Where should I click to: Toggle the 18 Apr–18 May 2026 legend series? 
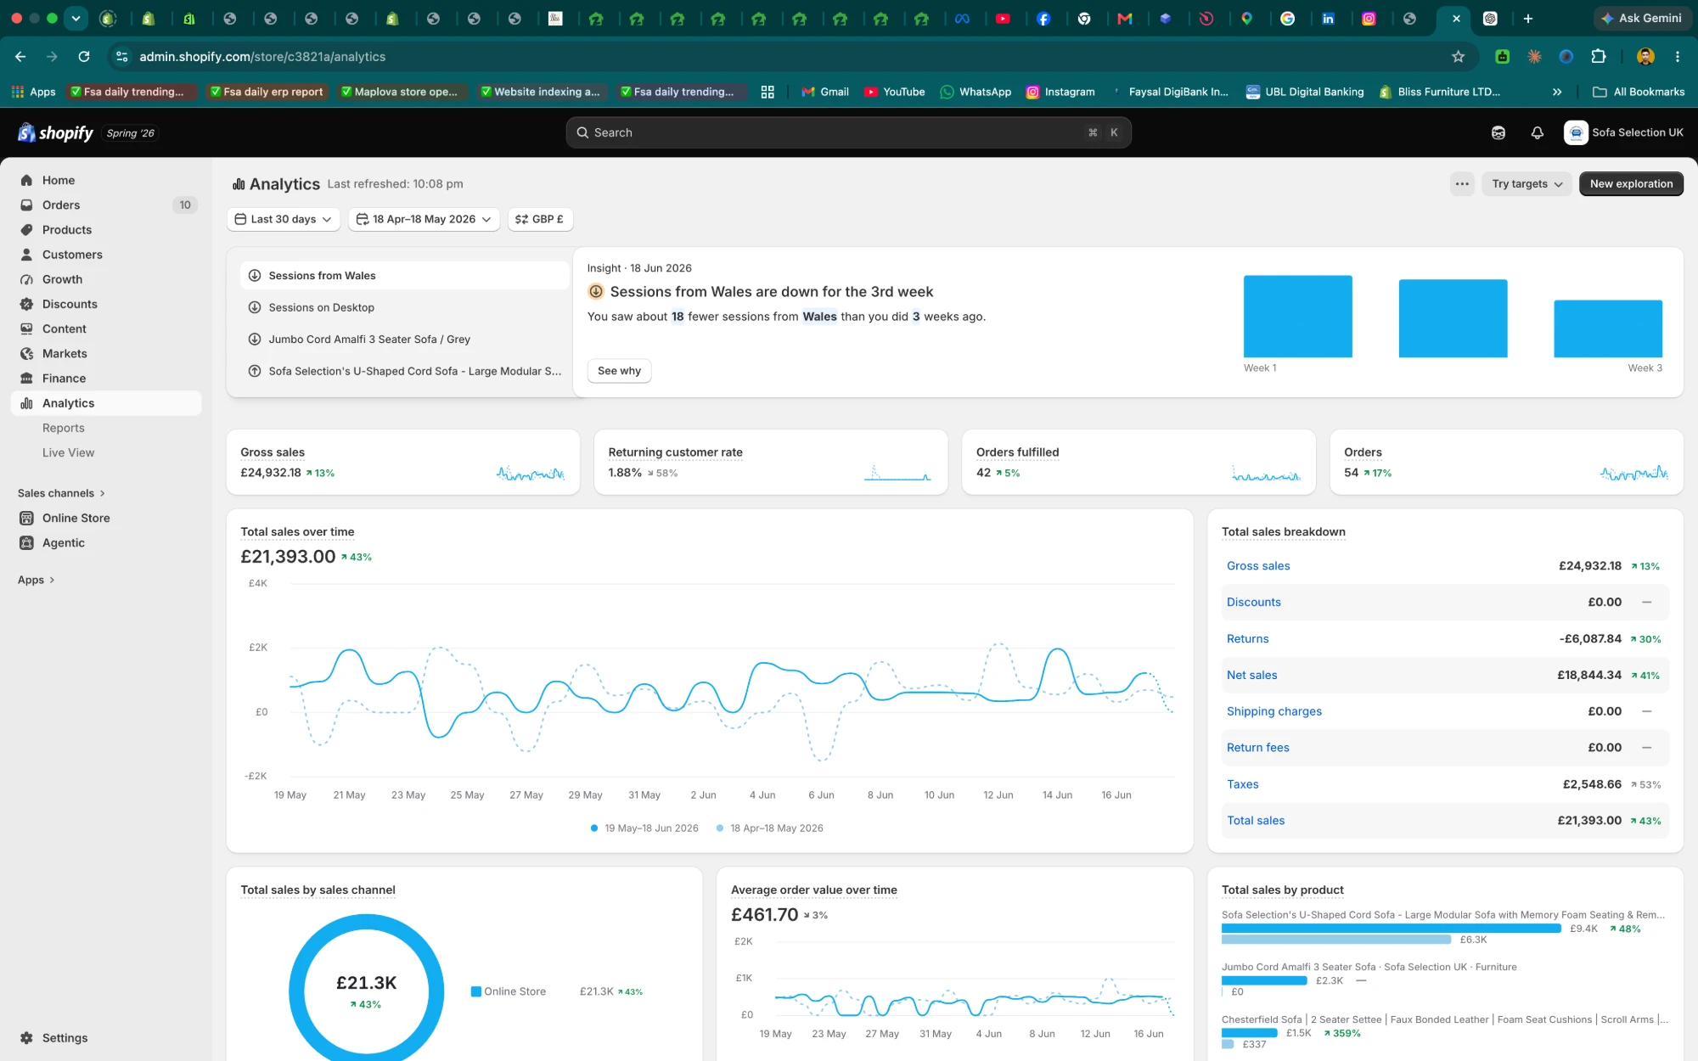pos(770,828)
